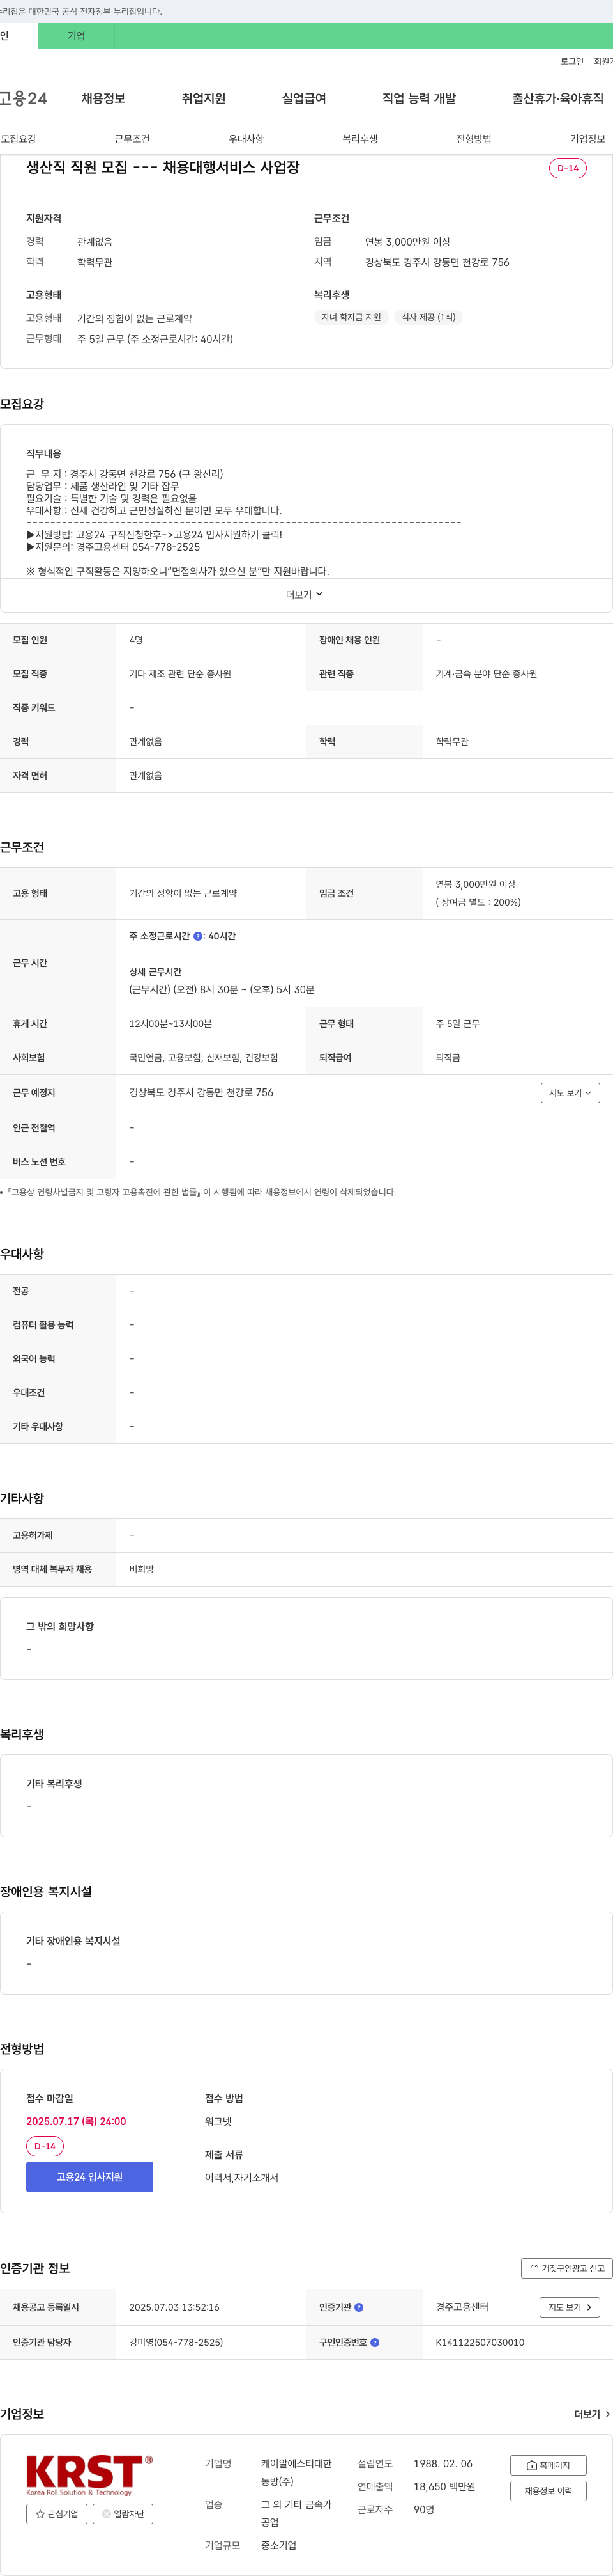Image resolution: width=613 pixels, height=2576 pixels.
Task: Click the 등록일시 2025.07.03 13:52:16 value
Action: [174, 2307]
